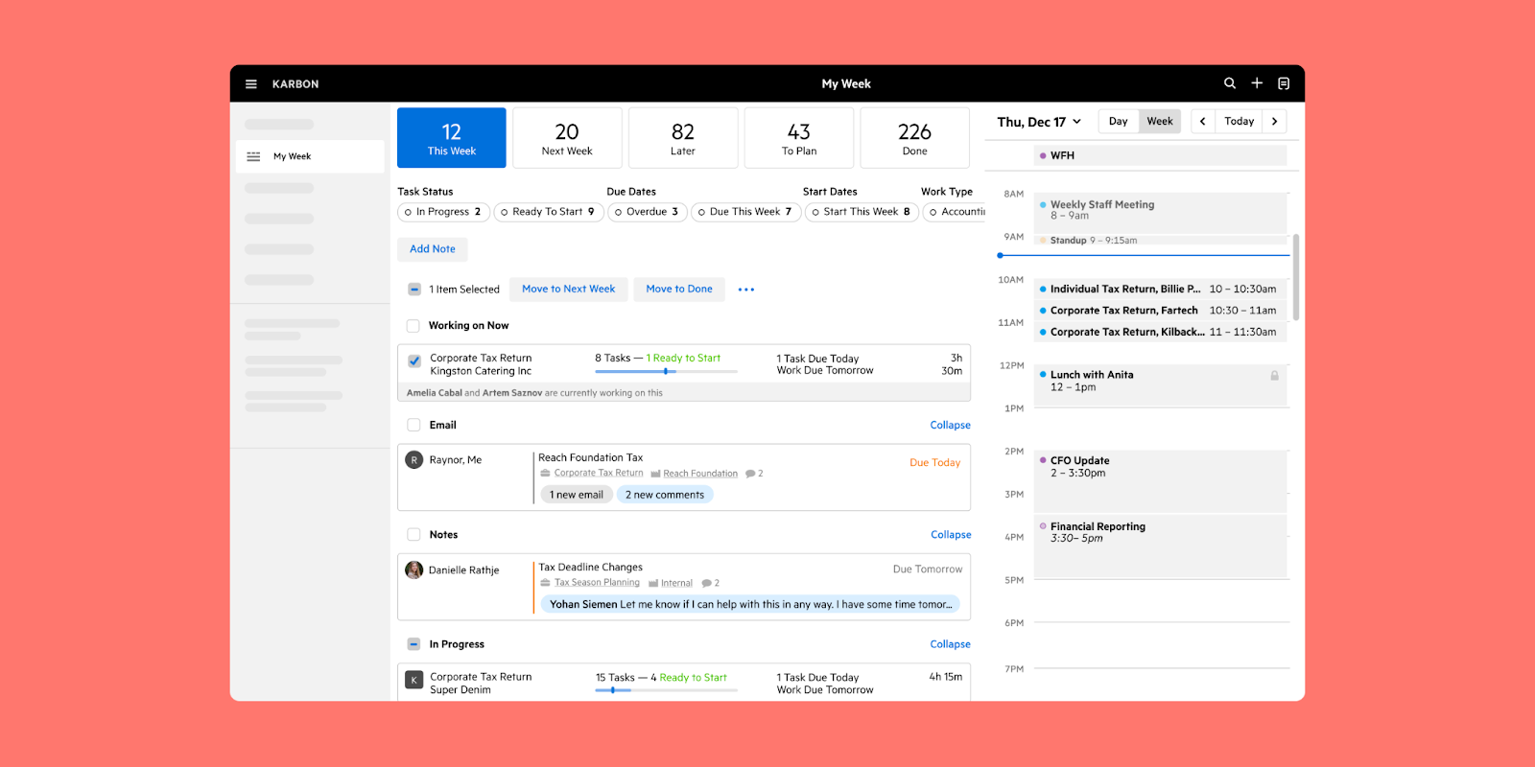1535x767 pixels.
Task: Open the Thu, Dec 17 date dropdown
Action: pos(1039,122)
